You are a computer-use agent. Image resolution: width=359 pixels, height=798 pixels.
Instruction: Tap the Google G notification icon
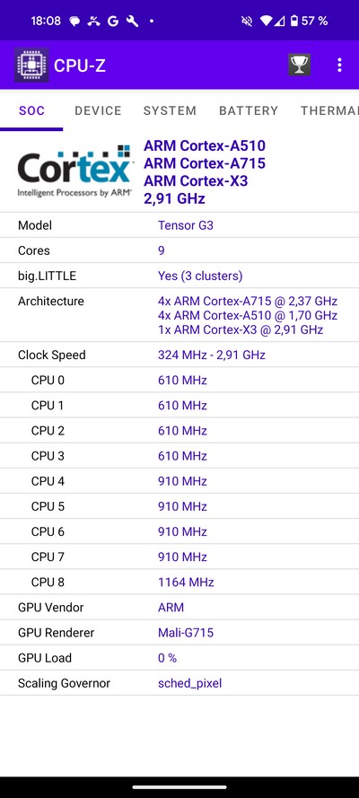[113, 21]
